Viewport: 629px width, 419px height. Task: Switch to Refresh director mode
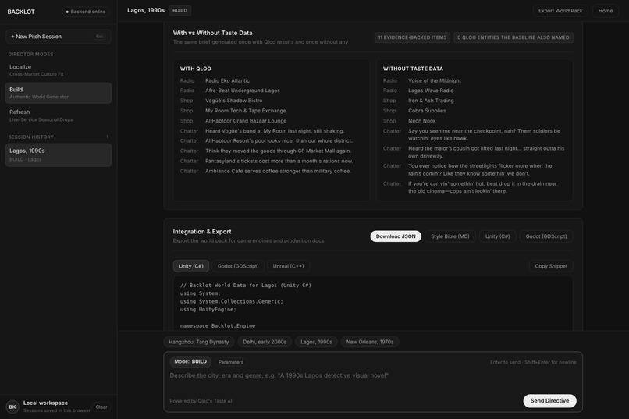click(x=59, y=115)
